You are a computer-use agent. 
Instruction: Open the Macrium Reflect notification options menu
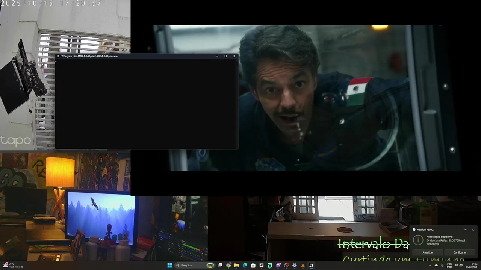(465, 229)
